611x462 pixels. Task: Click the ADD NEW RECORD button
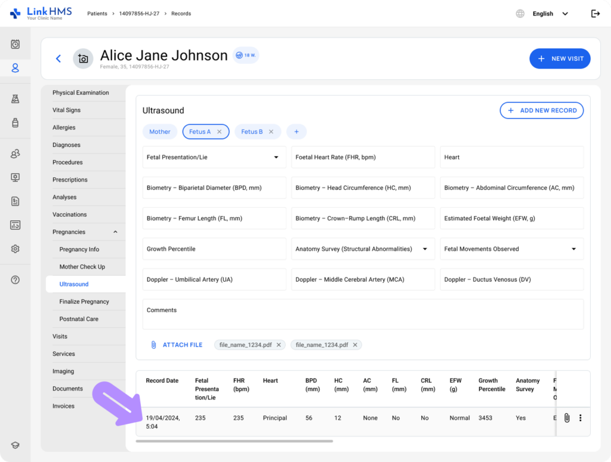[541, 110]
